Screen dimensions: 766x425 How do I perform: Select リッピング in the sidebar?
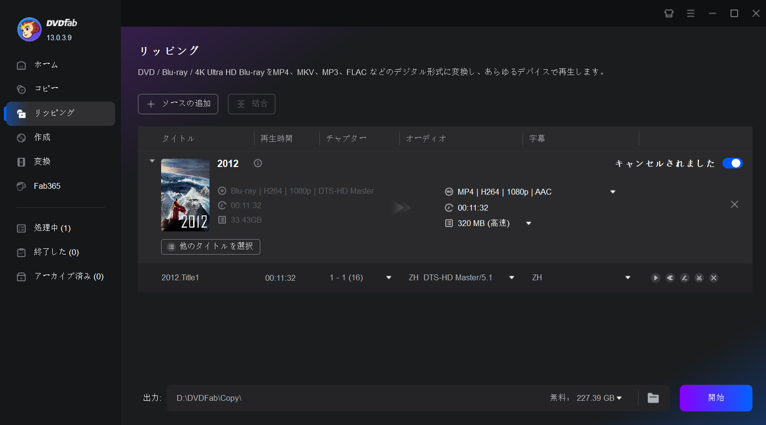point(60,113)
